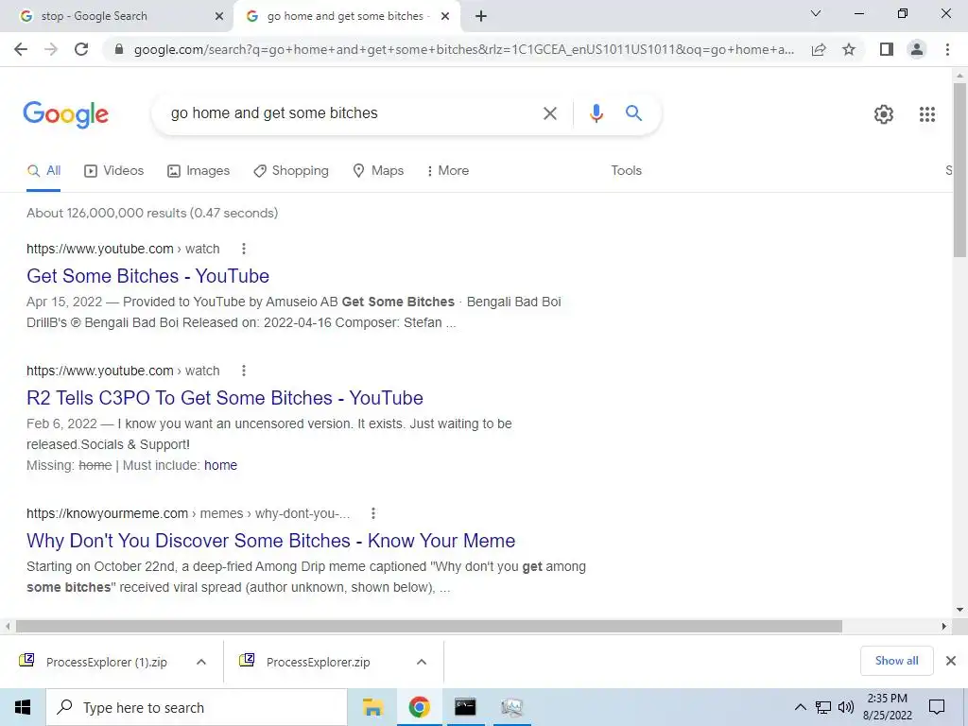Open R2 Tells C3PO To Get Some link
The width and height of the screenshot is (968, 726).
[225, 398]
